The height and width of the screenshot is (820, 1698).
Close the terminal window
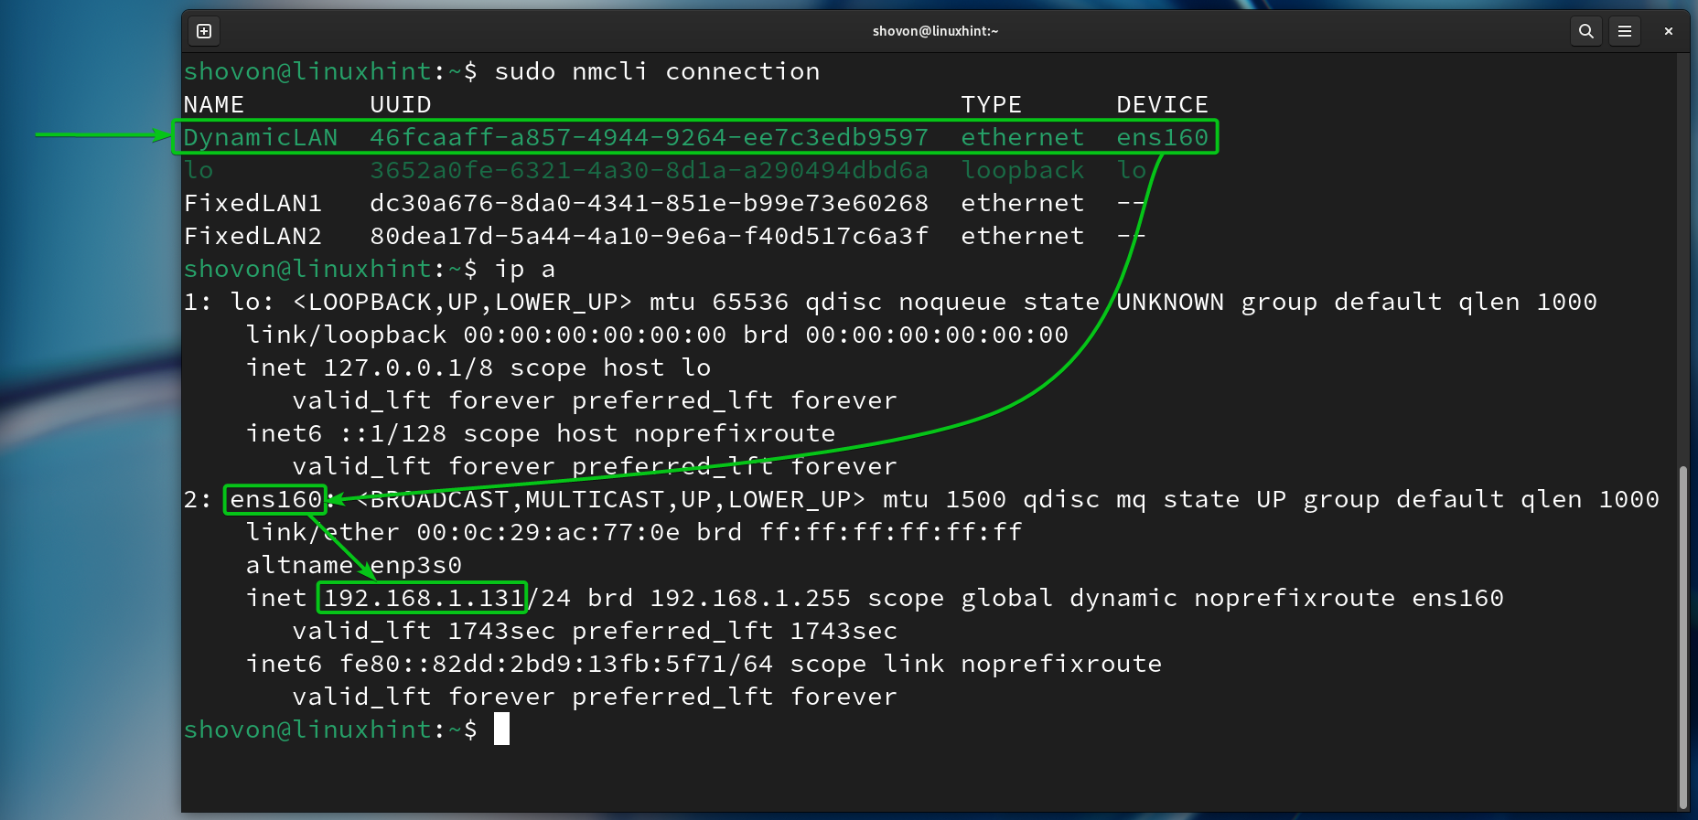point(1669,31)
